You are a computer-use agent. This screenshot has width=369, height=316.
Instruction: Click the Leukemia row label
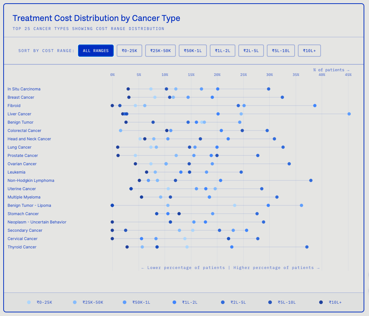click(17, 172)
